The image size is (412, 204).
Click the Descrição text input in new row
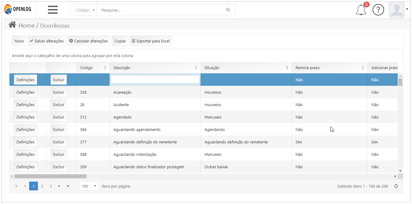[155, 79]
